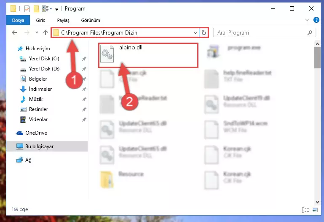Click the view options icon in title bar

tap(45, 9)
